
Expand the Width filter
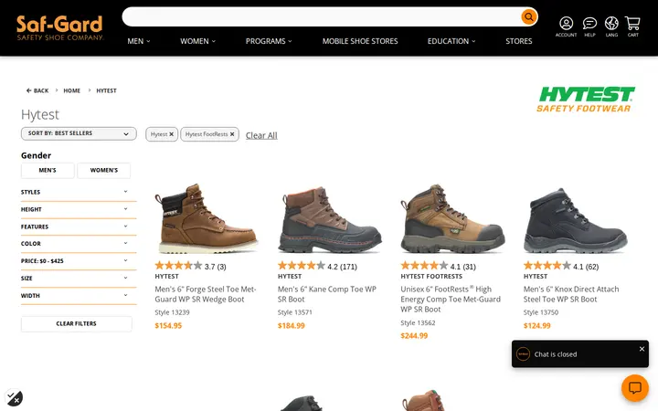click(x=79, y=296)
